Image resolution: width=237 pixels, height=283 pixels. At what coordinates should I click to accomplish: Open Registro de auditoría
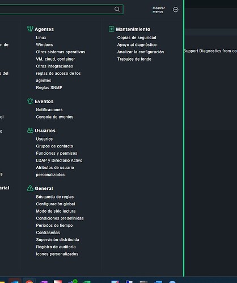pyautogui.click(x=56, y=247)
